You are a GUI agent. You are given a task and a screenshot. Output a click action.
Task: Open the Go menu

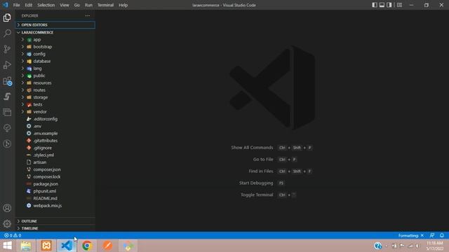pos(76,5)
